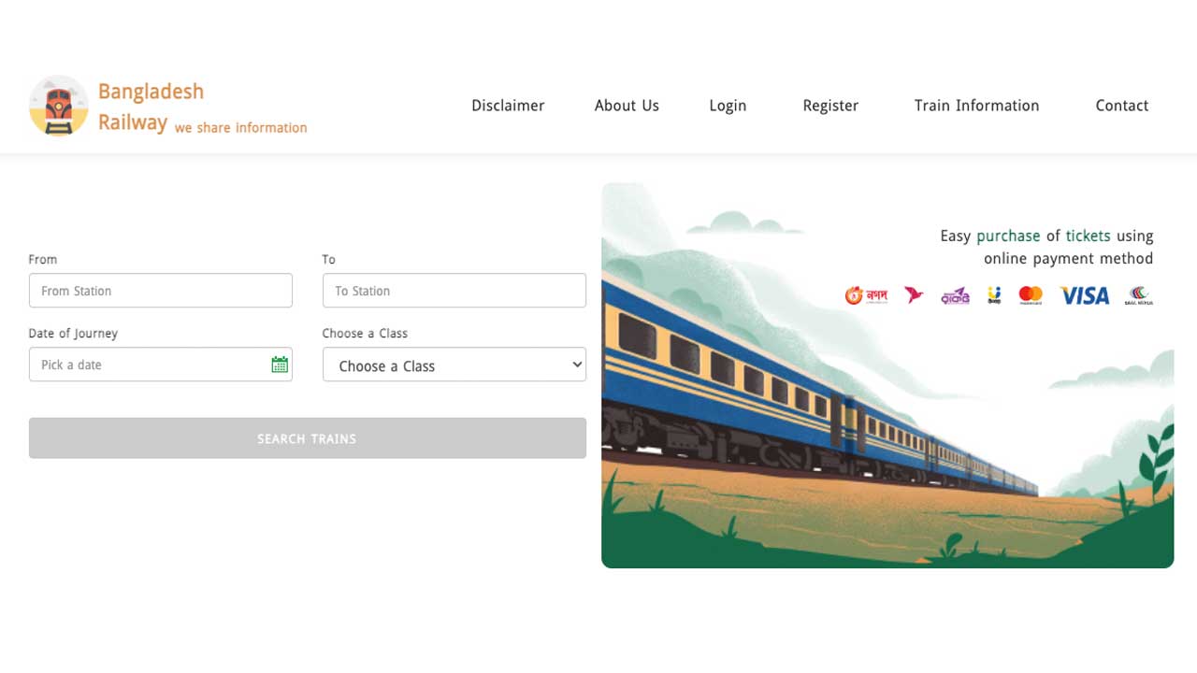Click the Register link
Screen dimensions: 1197x673
point(830,106)
